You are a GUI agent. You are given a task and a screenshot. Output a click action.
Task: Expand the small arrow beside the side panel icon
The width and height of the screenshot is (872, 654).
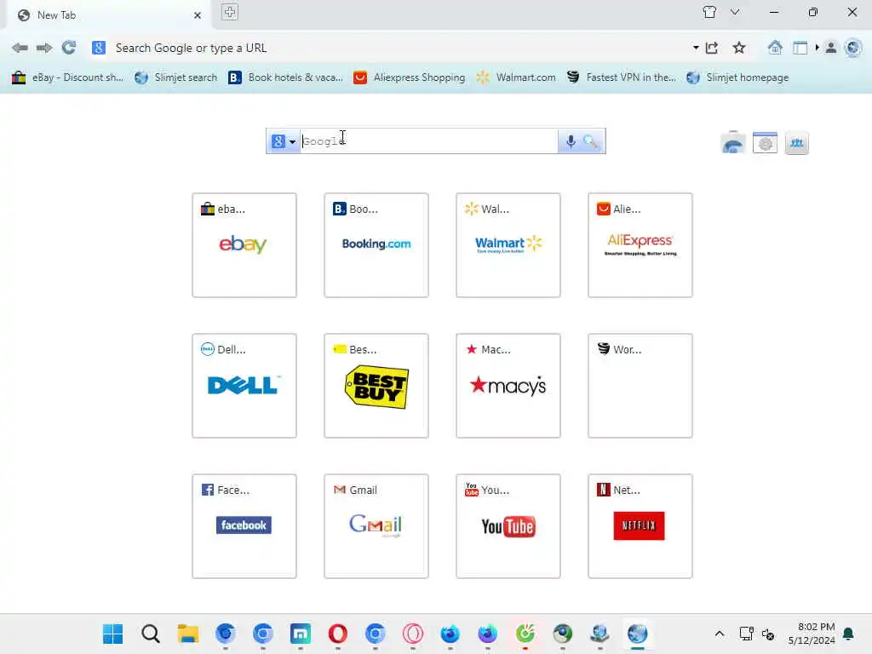pyautogui.click(x=817, y=48)
